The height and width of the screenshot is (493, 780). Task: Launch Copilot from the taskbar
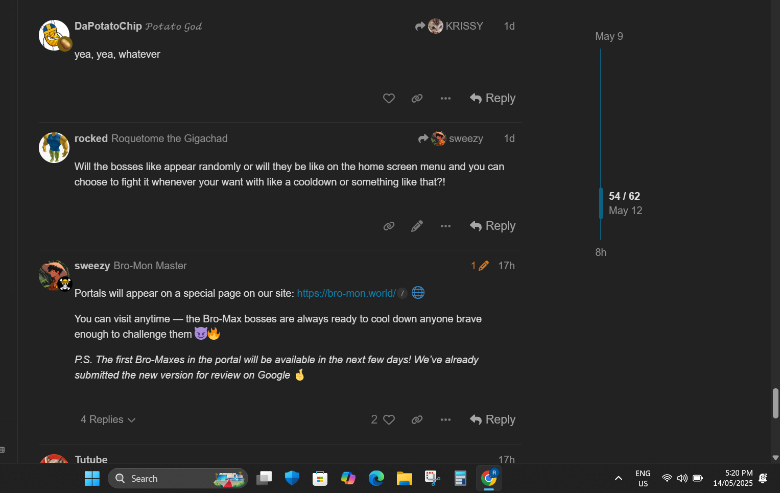tap(348, 479)
